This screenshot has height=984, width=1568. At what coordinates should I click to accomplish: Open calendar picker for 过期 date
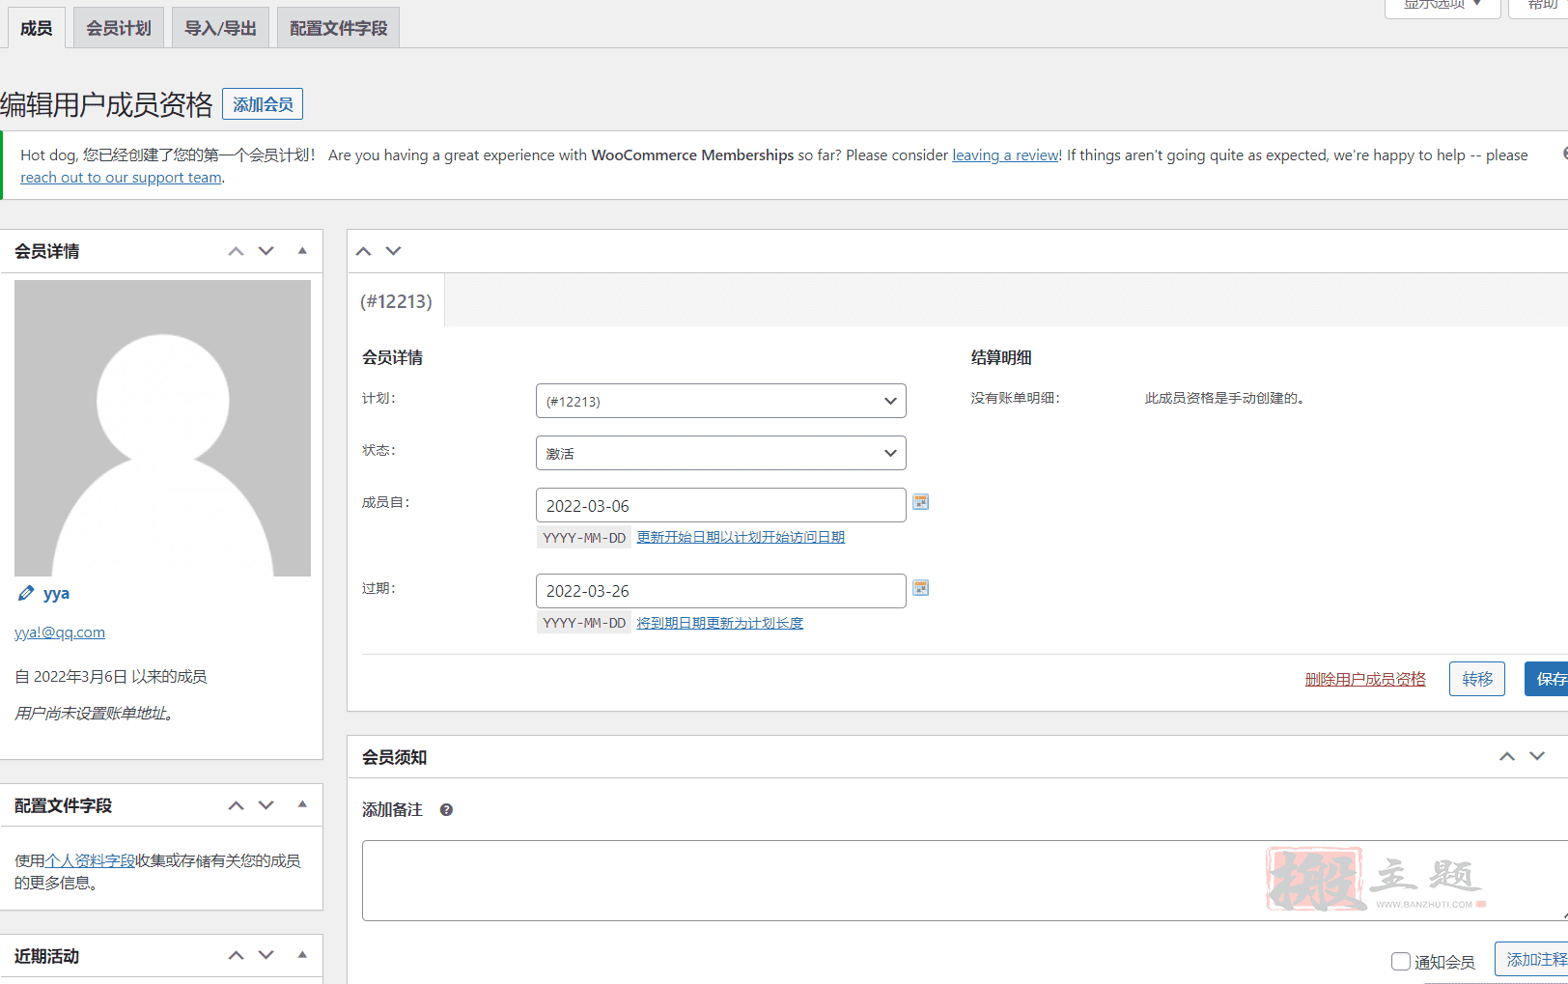tap(921, 588)
